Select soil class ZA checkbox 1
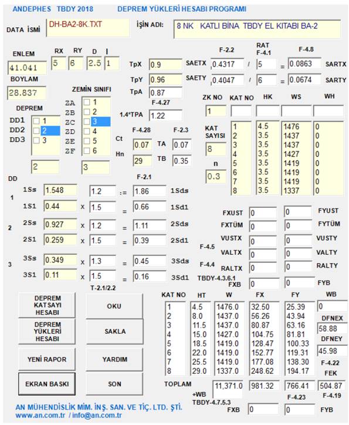 tap(87, 102)
